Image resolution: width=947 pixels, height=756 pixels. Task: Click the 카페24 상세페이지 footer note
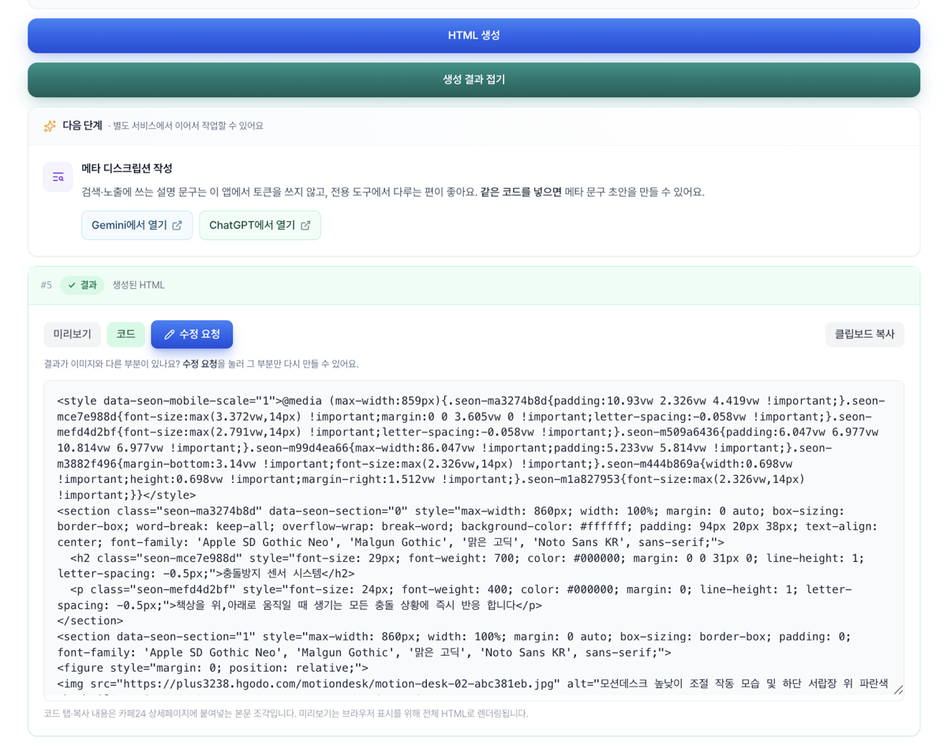(x=286, y=713)
